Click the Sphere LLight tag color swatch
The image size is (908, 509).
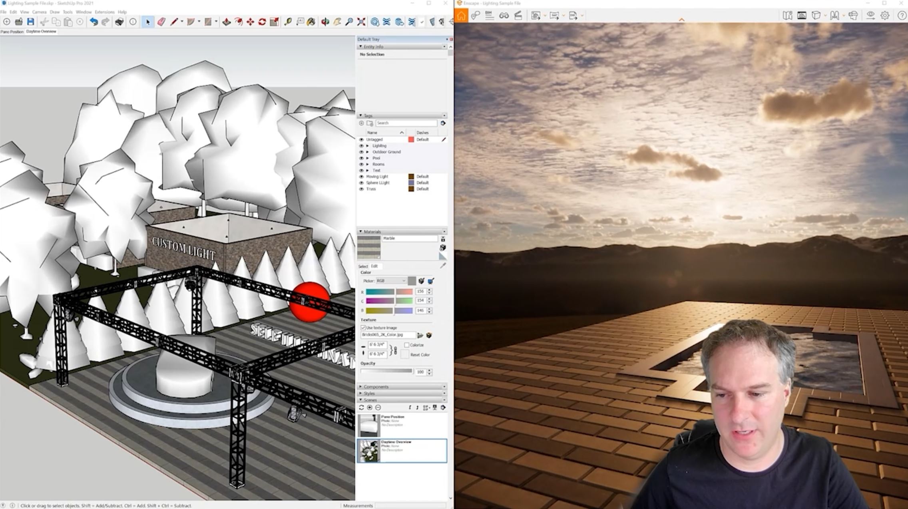pyautogui.click(x=411, y=183)
